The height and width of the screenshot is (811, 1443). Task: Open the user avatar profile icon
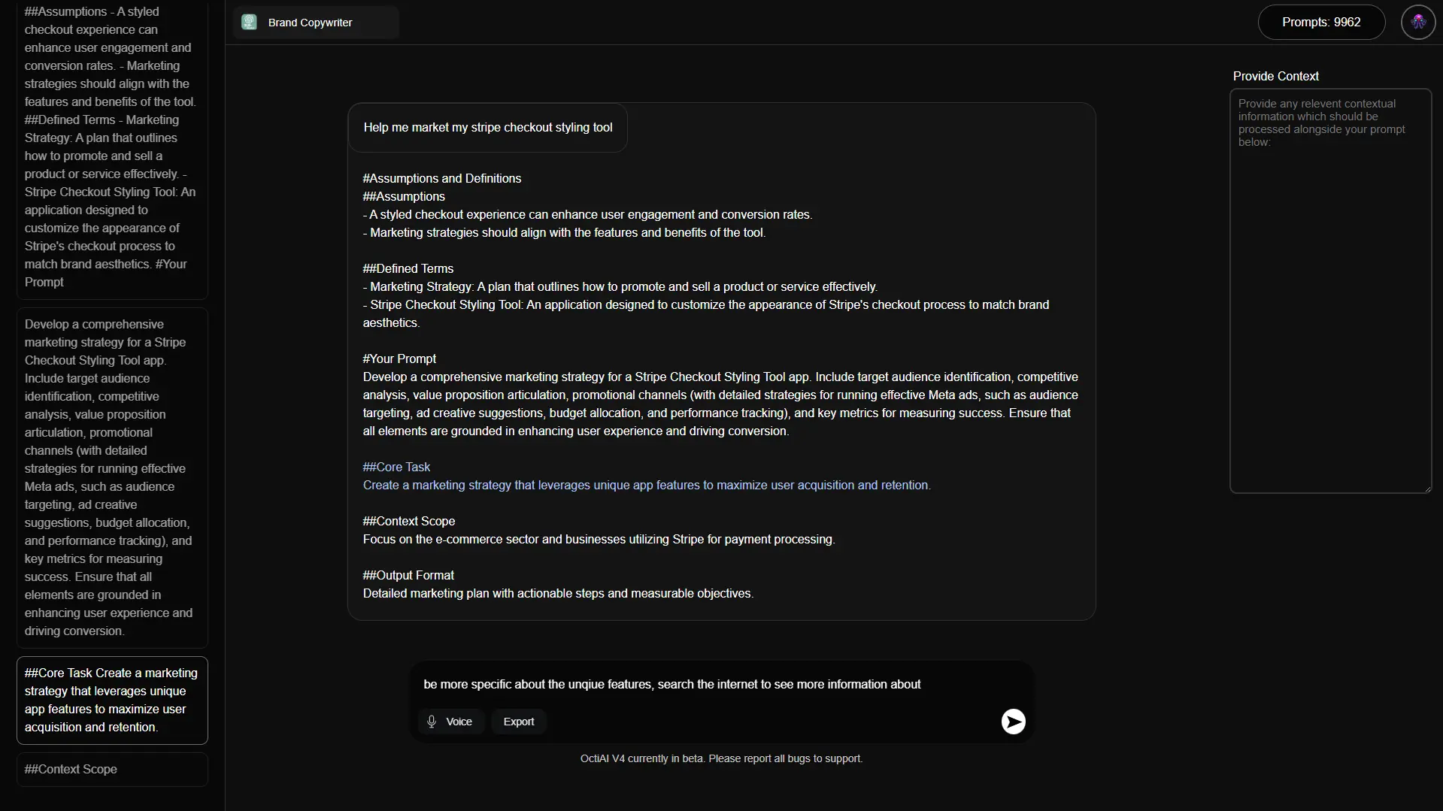pos(1418,23)
